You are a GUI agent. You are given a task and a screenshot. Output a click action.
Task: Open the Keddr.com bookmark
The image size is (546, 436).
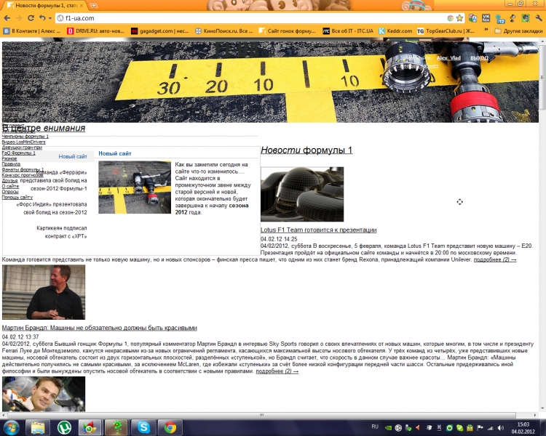[395, 31]
